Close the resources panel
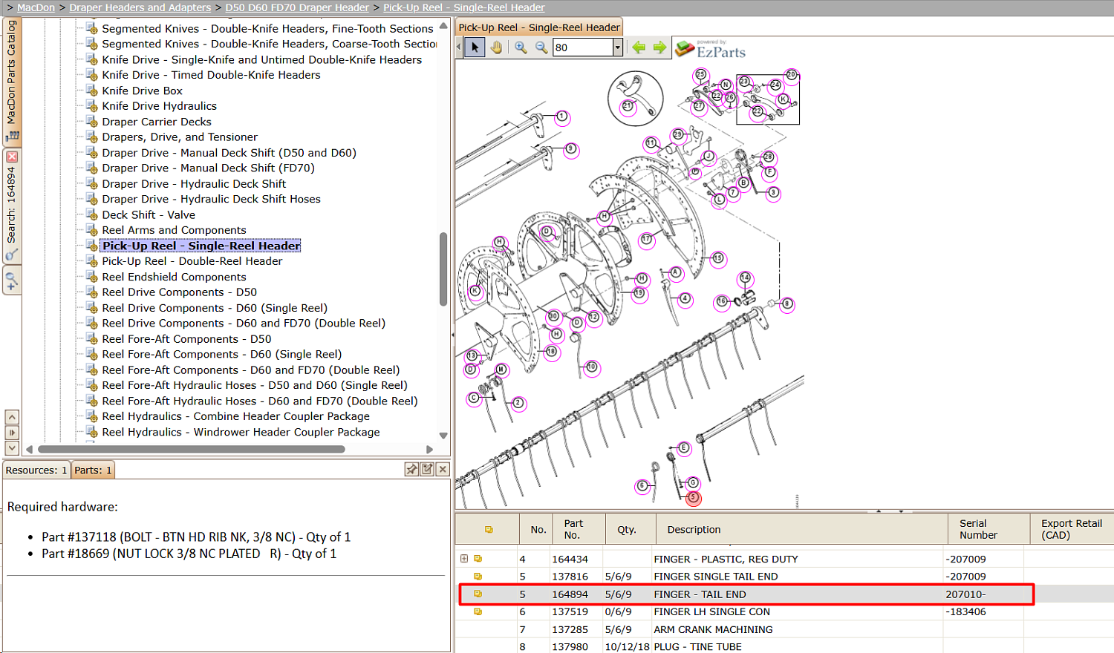1114x653 pixels. point(443,469)
